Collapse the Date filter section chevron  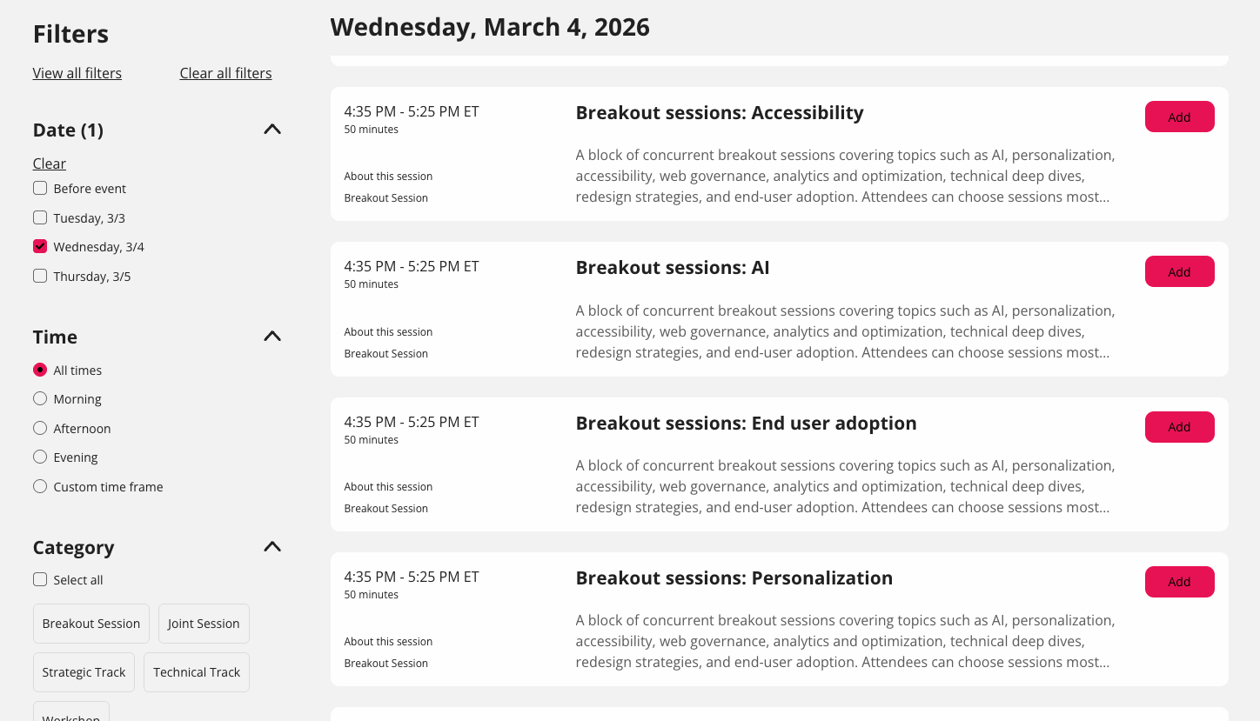point(272,130)
